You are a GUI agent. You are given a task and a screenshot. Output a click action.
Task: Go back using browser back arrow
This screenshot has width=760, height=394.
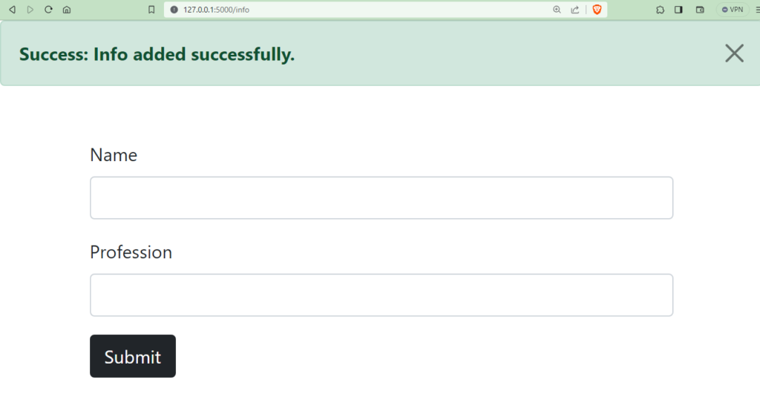pyautogui.click(x=12, y=10)
